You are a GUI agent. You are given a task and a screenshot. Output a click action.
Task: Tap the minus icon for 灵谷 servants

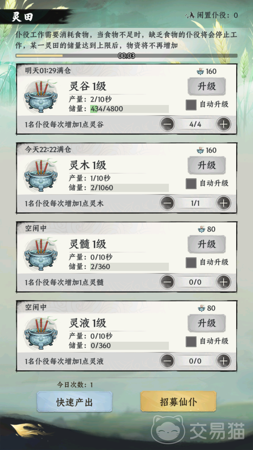[x=167, y=124]
